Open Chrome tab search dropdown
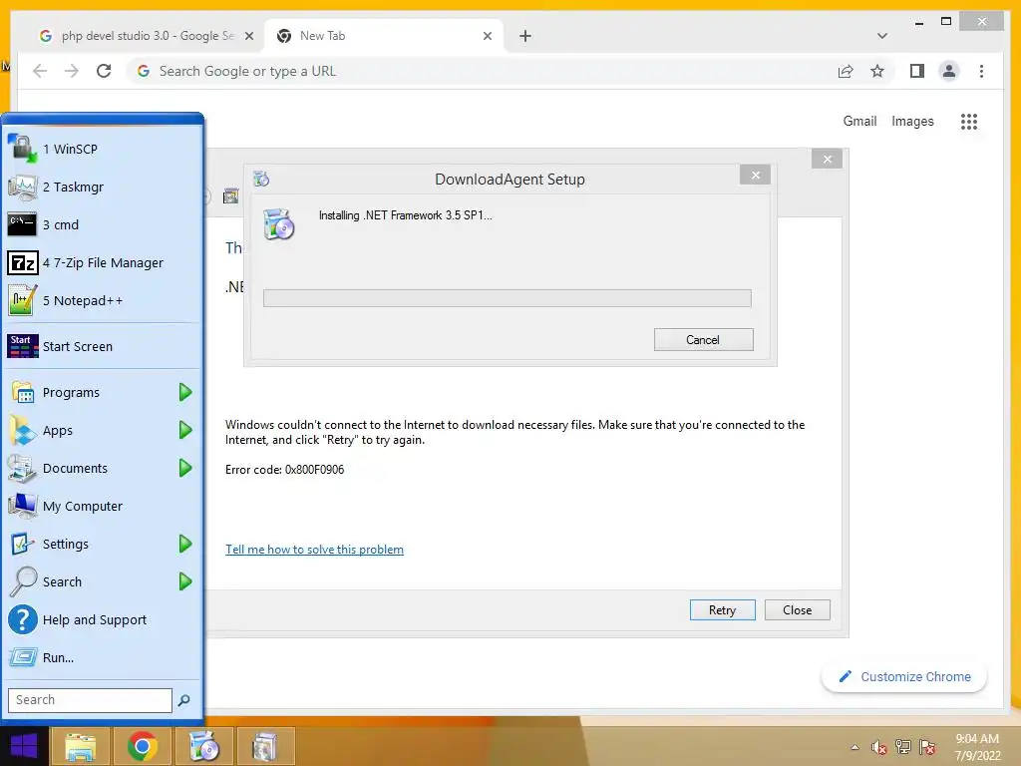The width and height of the screenshot is (1021, 766). click(882, 36)
